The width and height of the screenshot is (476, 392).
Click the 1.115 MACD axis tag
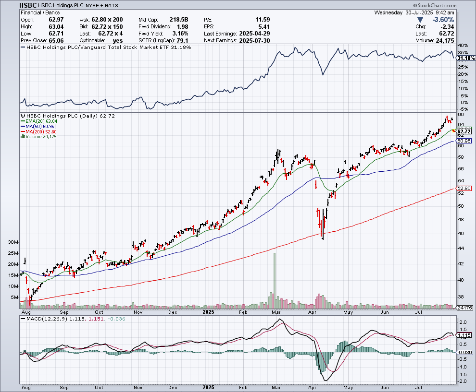click(464, 335)
